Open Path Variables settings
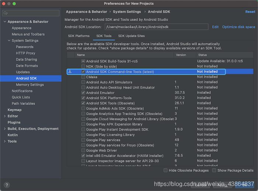 click(x=23, y=103)
